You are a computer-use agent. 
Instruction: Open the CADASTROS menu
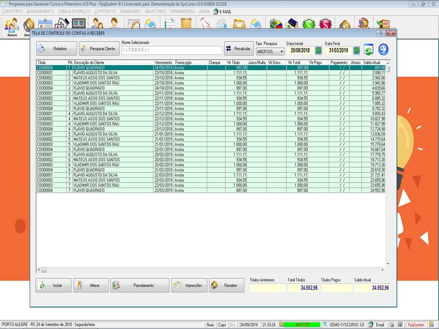(13, 11)
